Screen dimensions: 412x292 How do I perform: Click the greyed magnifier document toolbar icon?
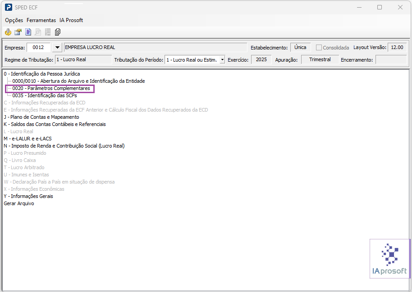38,32
